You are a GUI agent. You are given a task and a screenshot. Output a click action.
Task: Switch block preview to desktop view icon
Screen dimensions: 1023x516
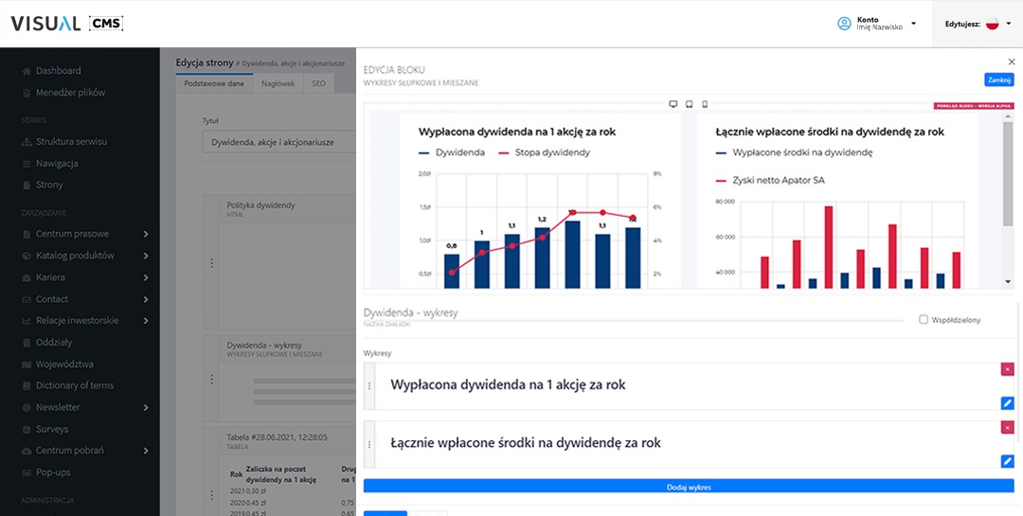point(673,104)
